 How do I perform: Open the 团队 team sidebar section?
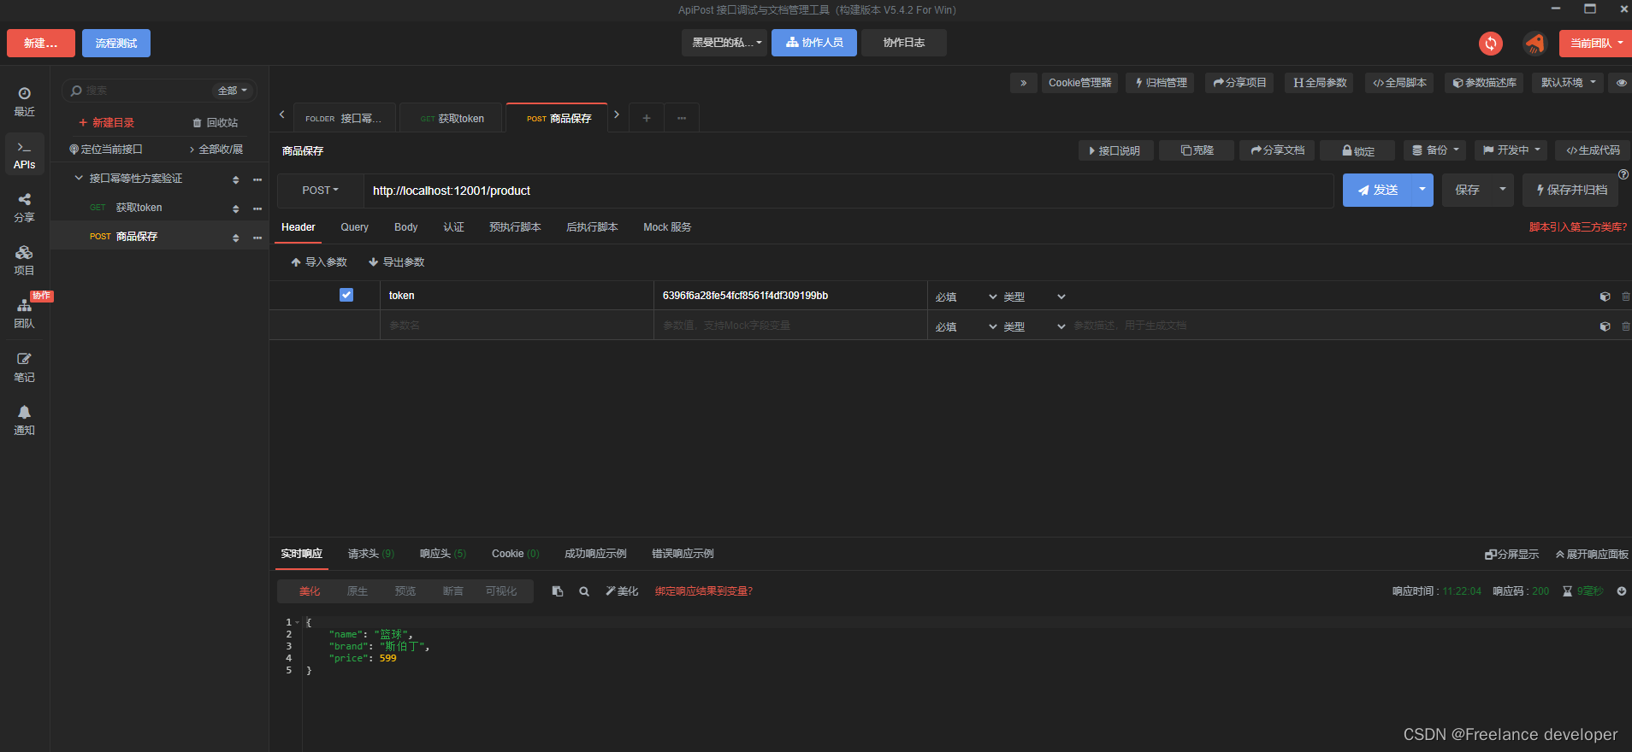24,314
